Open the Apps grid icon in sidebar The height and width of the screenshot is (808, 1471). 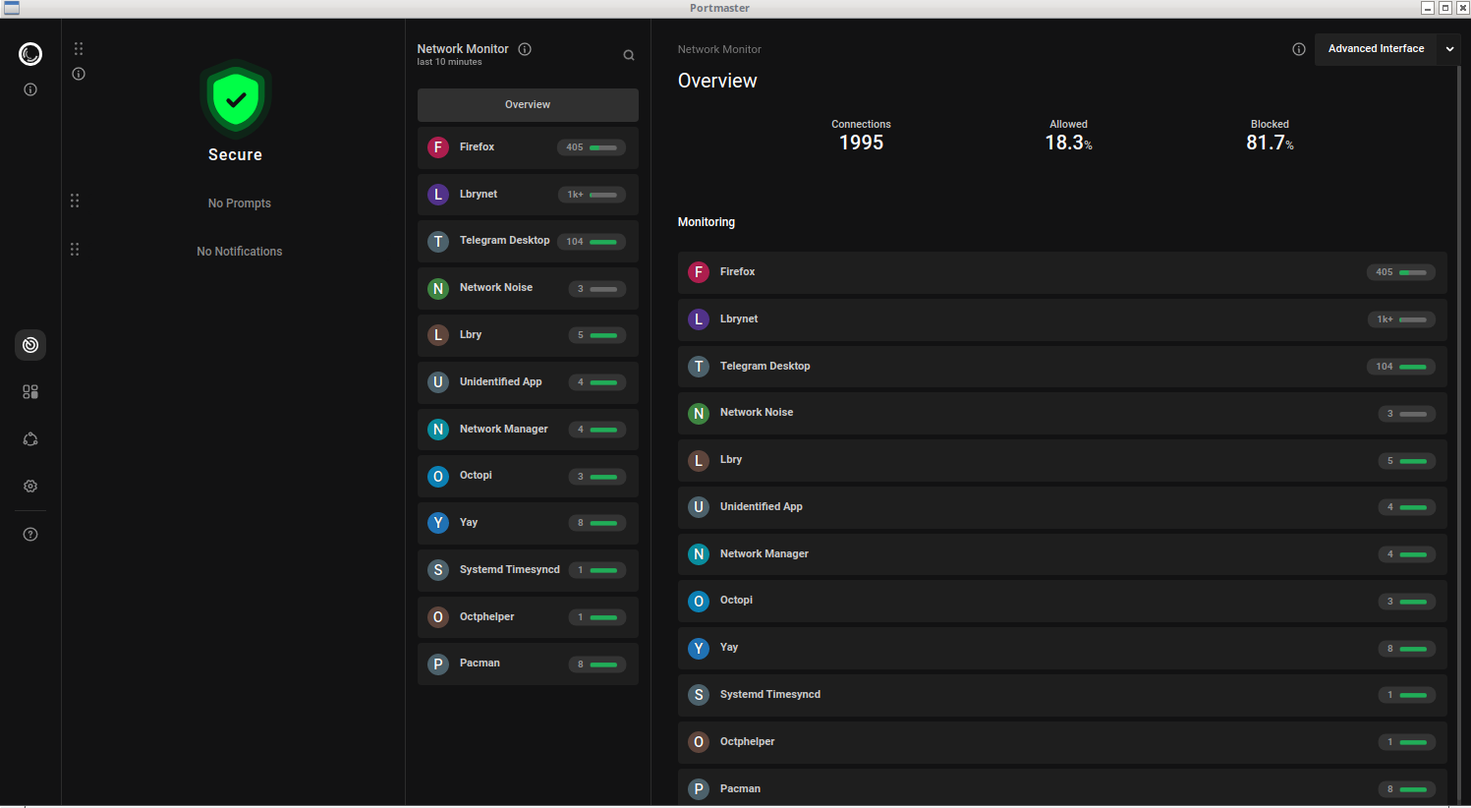point(30,392)
